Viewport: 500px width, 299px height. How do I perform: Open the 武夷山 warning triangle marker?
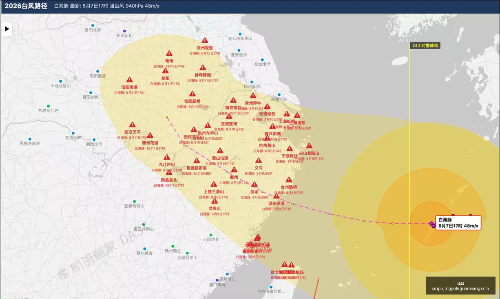point(215,201)
